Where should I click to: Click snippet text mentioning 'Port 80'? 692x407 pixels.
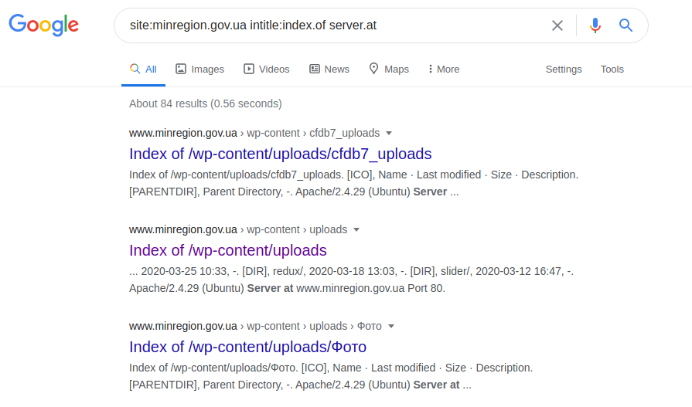(351, 280)
